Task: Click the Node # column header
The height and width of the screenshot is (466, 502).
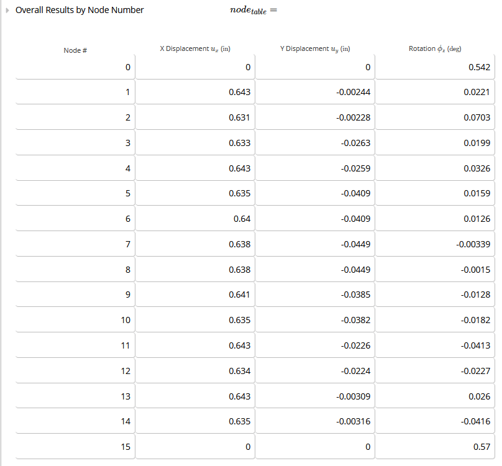Action: tap(75, 50)
